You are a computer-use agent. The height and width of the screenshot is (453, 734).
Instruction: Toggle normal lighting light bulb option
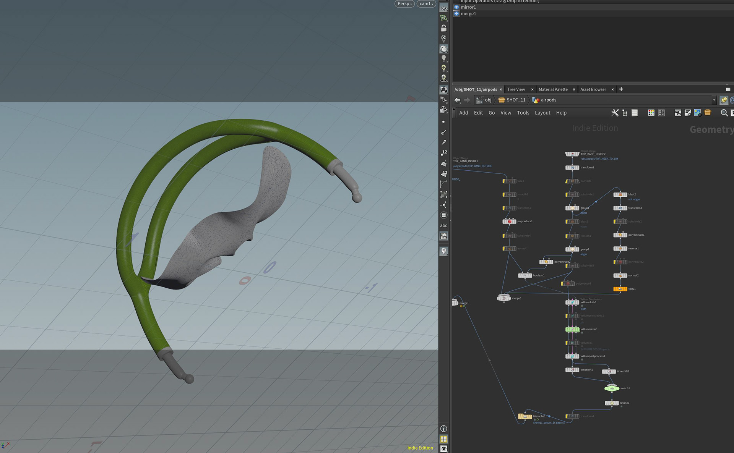(443, 58)
